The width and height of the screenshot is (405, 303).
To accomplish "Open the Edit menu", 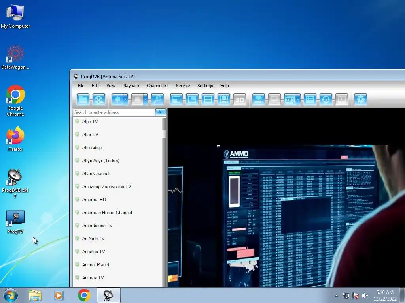I will tap(95, 86).
